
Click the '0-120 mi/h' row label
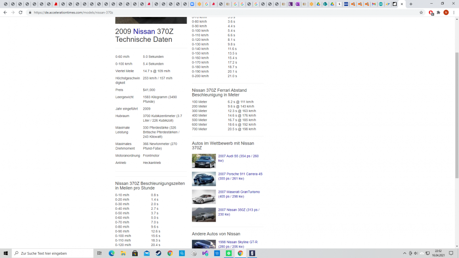123,245
